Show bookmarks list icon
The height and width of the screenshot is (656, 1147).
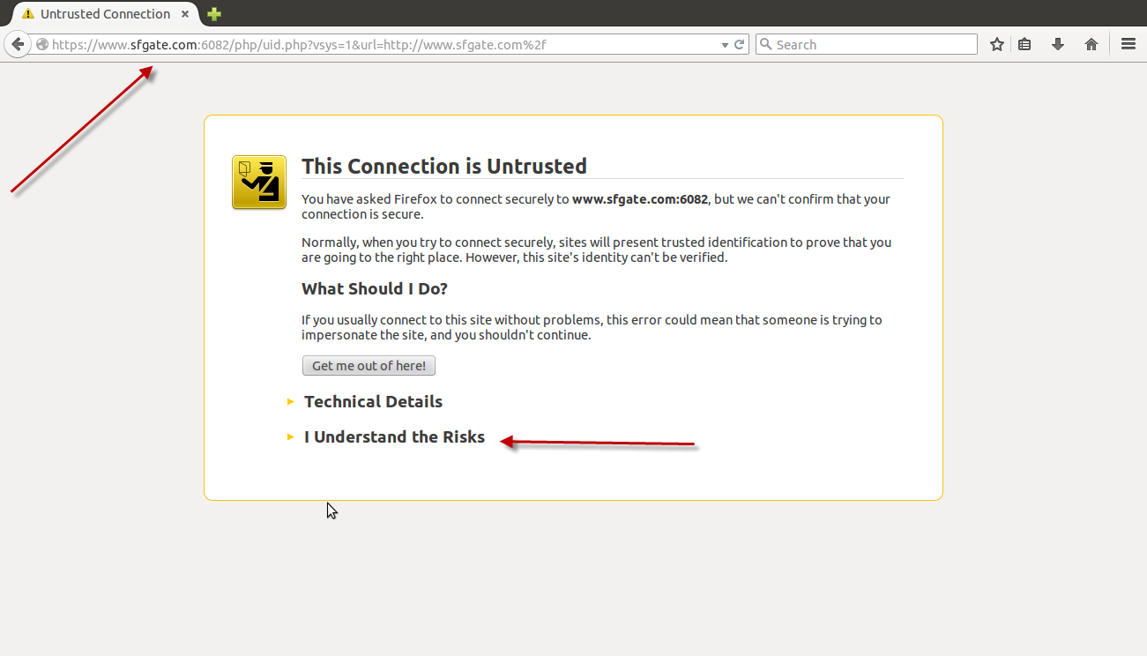coord(1024,44)
